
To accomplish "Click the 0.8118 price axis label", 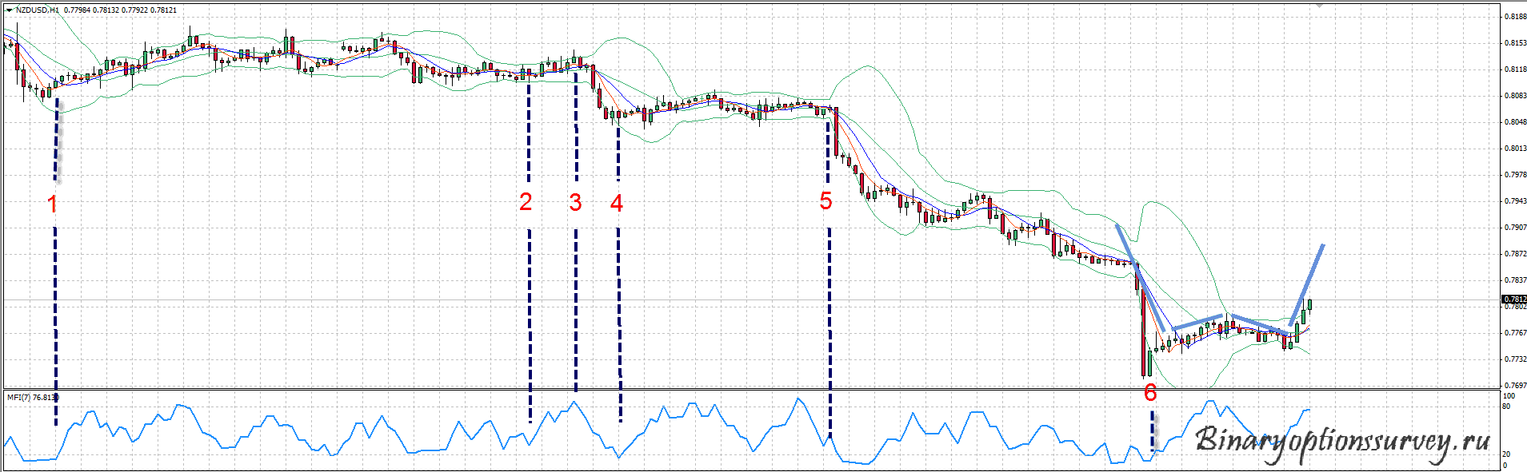I will pyautogui.click(x=1515, y=69).
